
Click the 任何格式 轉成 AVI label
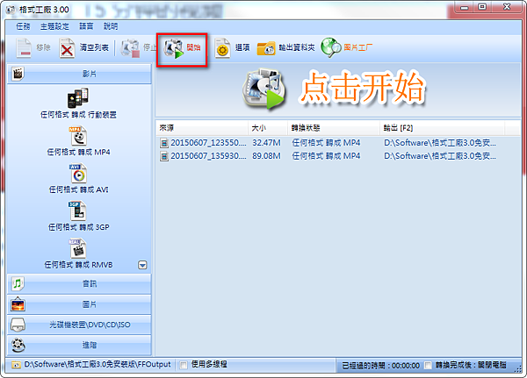coord(79,190)
